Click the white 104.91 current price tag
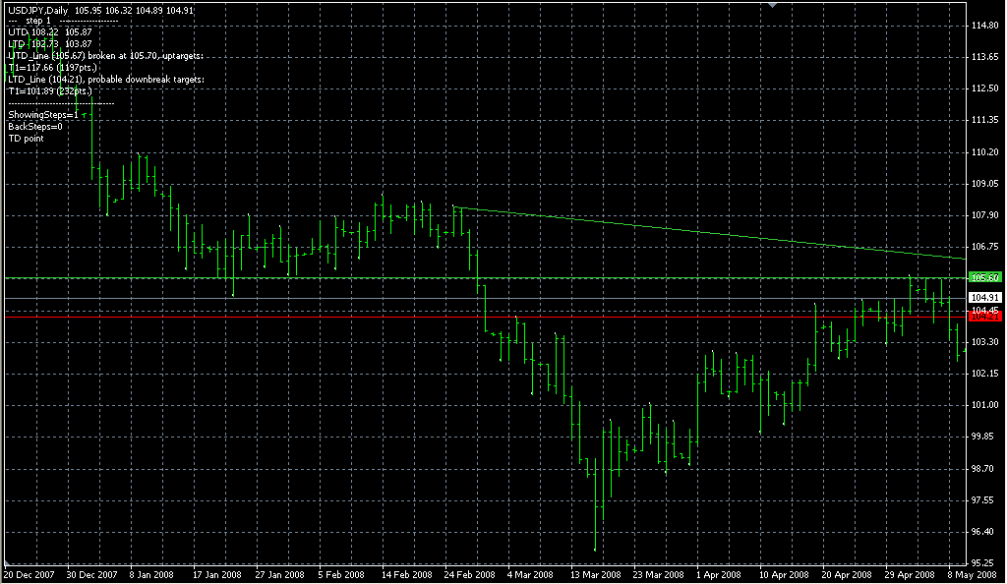This screenshot has height=584, width=1007. coord(984,297)
